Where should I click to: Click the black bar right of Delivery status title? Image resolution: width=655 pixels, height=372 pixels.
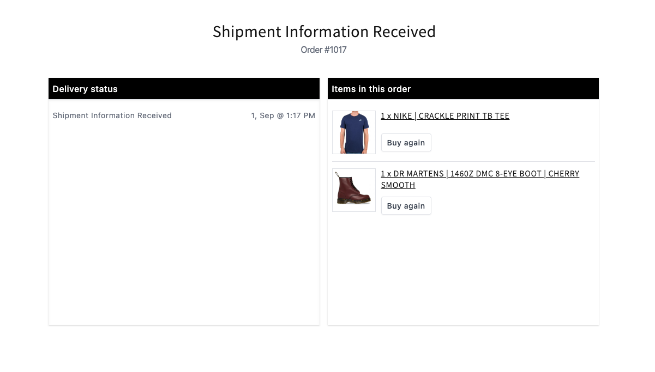pyautogui.click(x=218, y=89)
